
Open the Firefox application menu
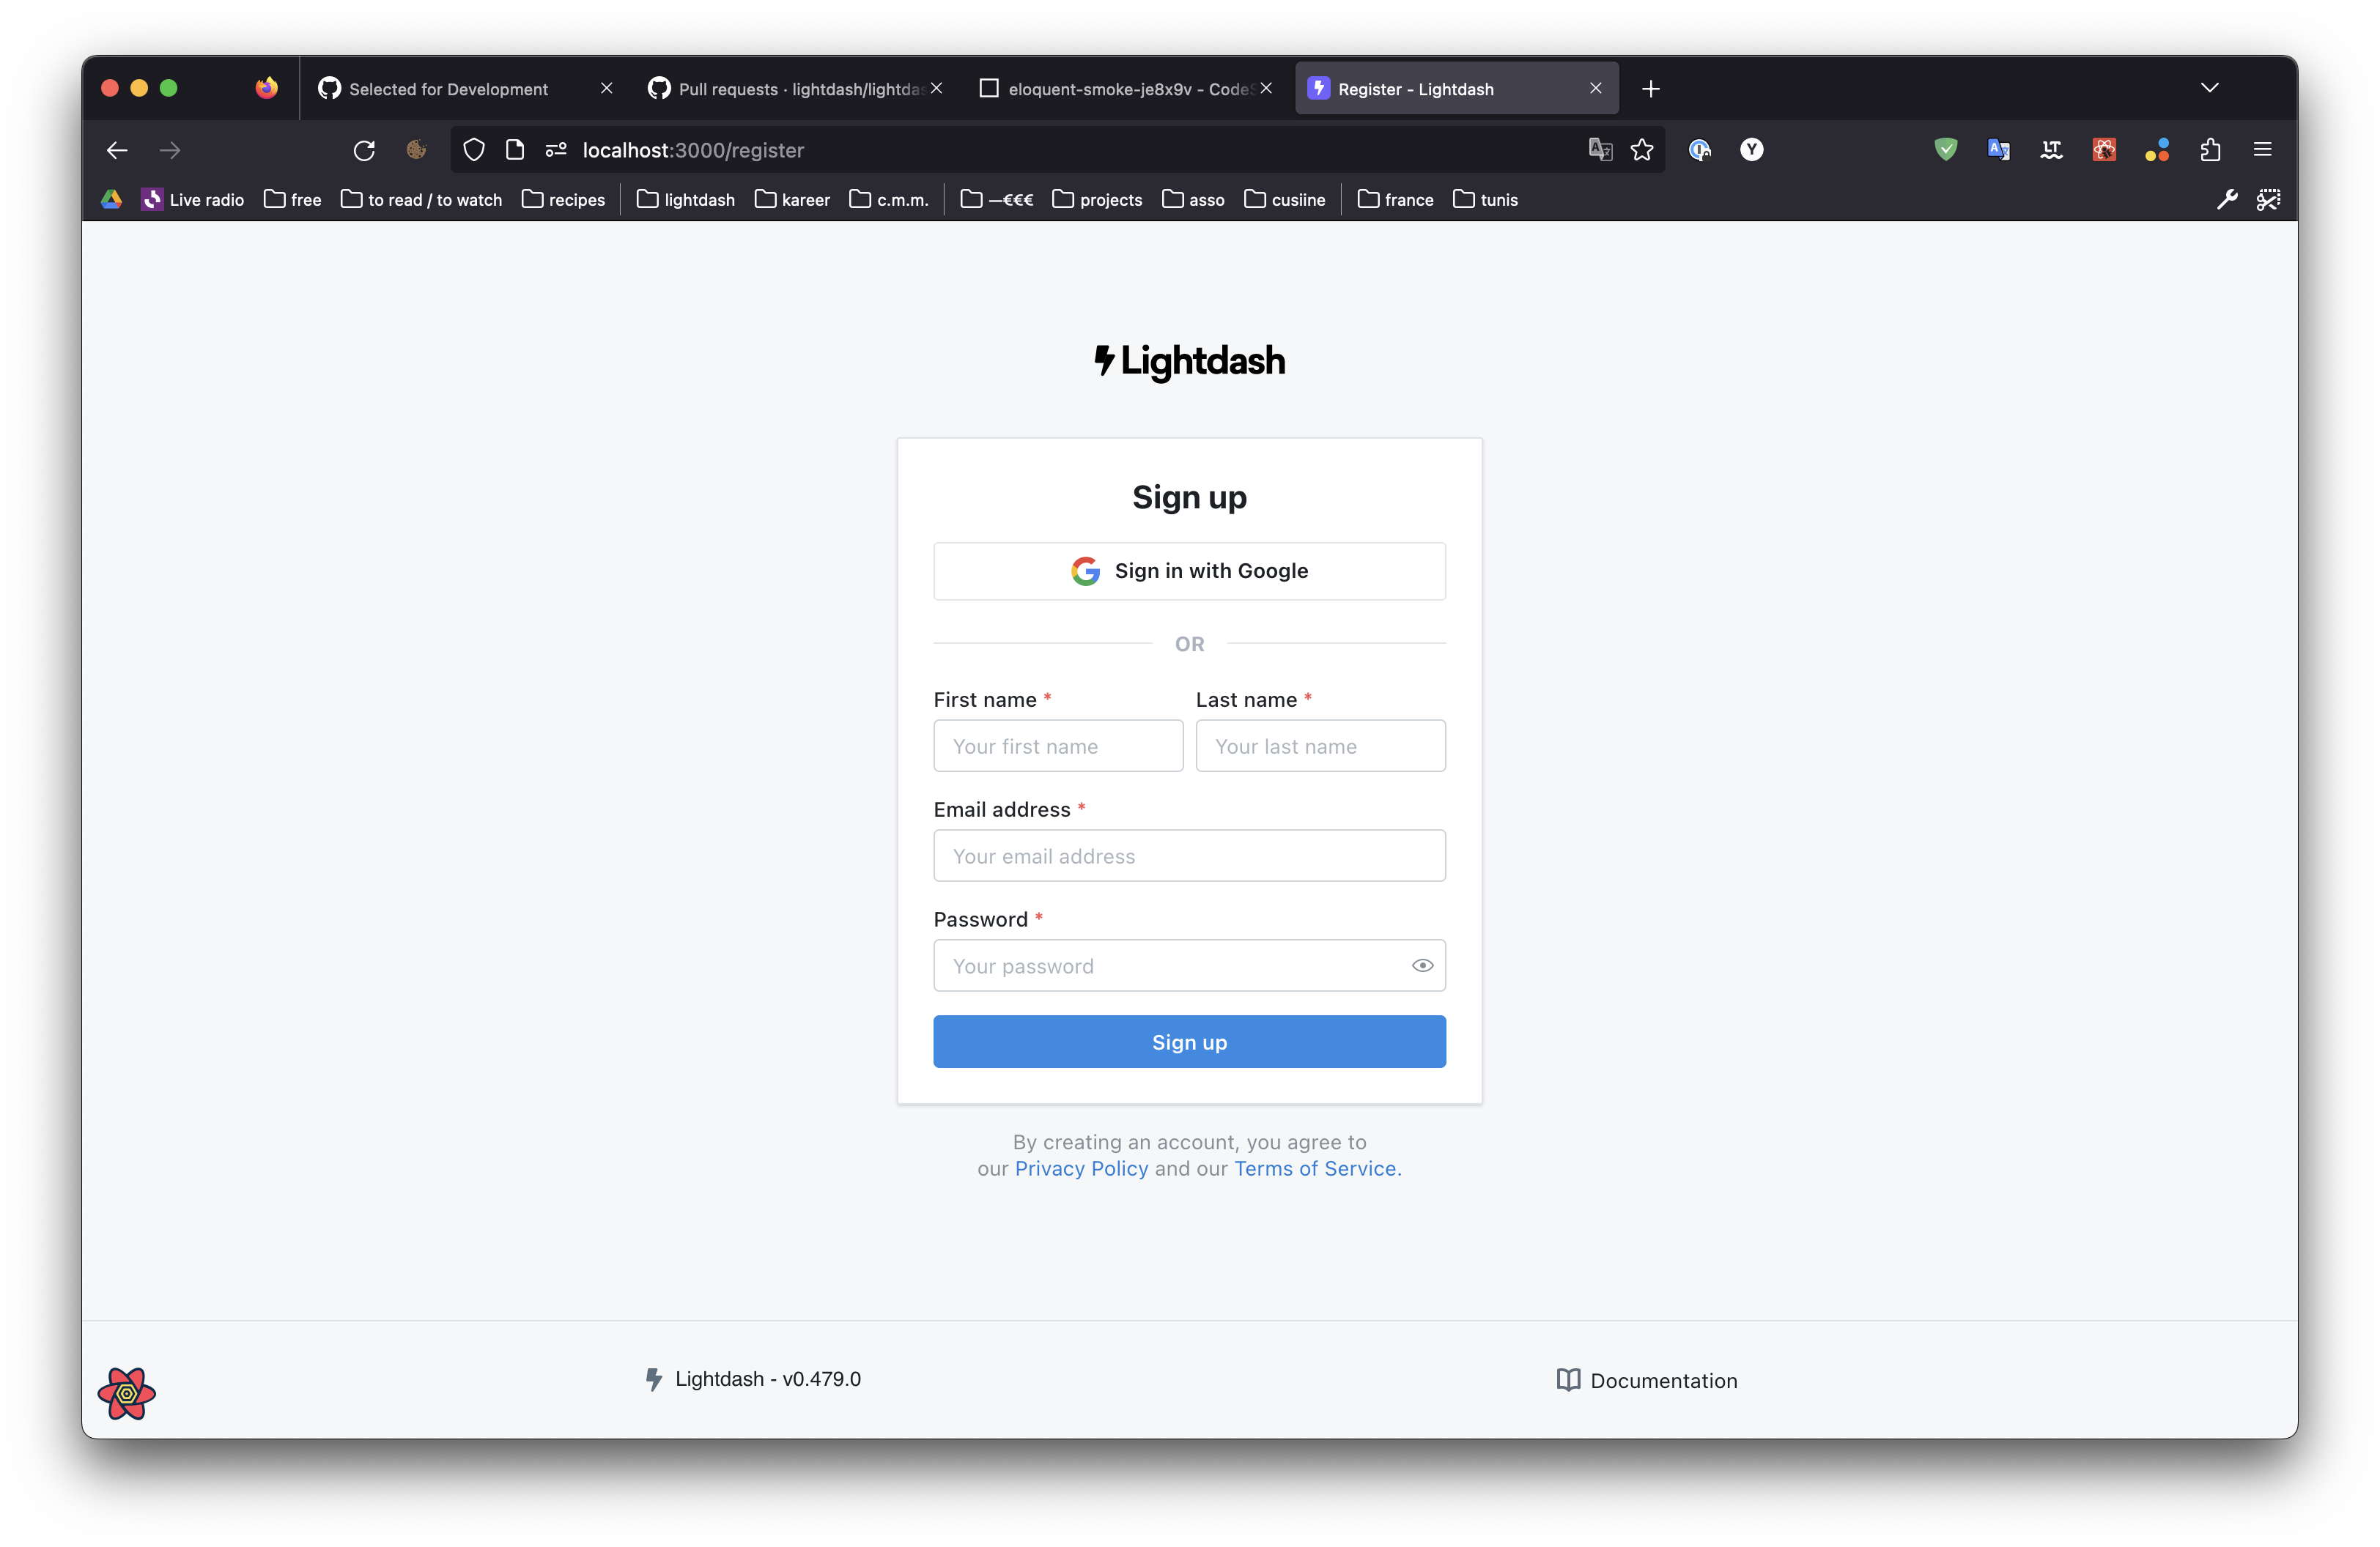point(2263,150)
